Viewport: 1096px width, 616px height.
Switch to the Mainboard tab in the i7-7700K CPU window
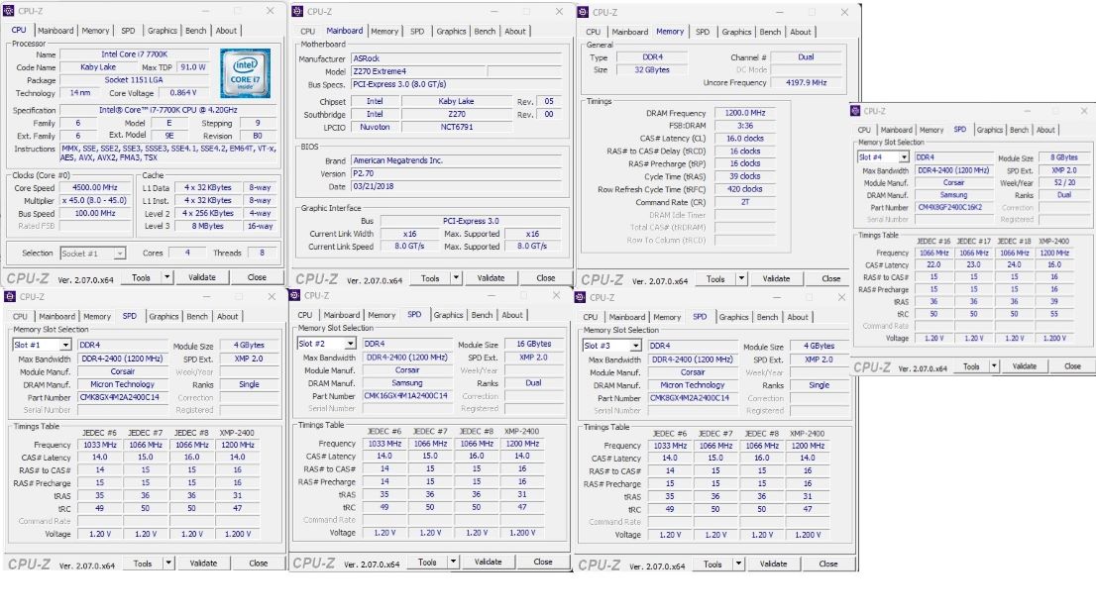coord(55,31)
